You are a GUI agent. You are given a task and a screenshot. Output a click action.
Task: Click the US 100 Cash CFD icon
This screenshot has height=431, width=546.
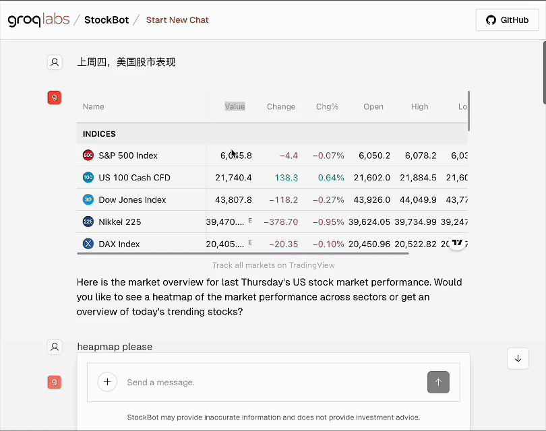[x=88, y=177]
